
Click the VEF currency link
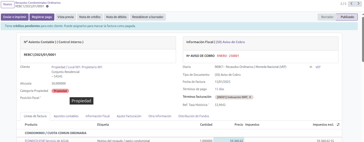click(x=318, y=67)
